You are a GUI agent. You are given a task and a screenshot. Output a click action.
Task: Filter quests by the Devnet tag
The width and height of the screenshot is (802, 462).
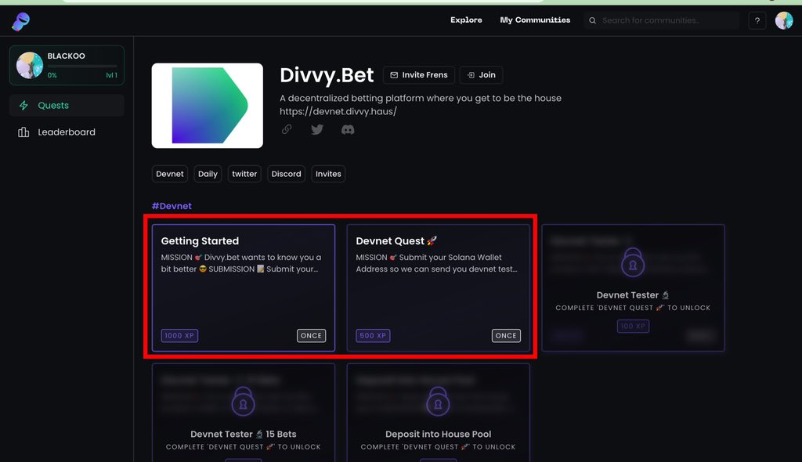point(170,174)
